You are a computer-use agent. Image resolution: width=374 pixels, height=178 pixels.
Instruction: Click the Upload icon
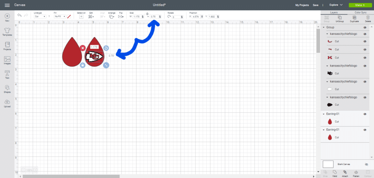tap(7, 103)
